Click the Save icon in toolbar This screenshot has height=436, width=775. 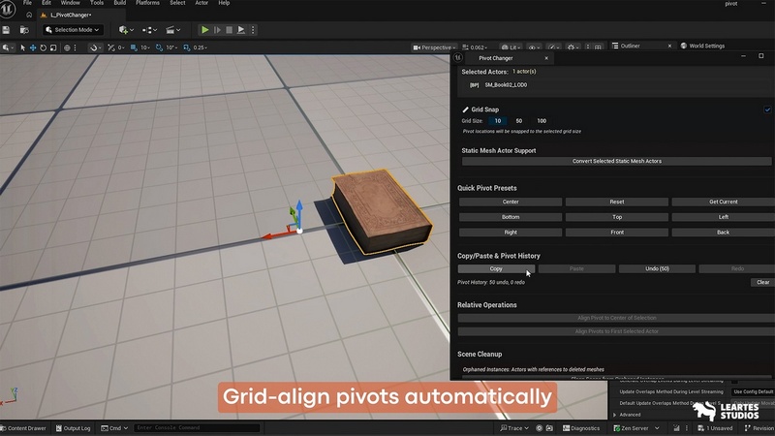coord(7,30)
